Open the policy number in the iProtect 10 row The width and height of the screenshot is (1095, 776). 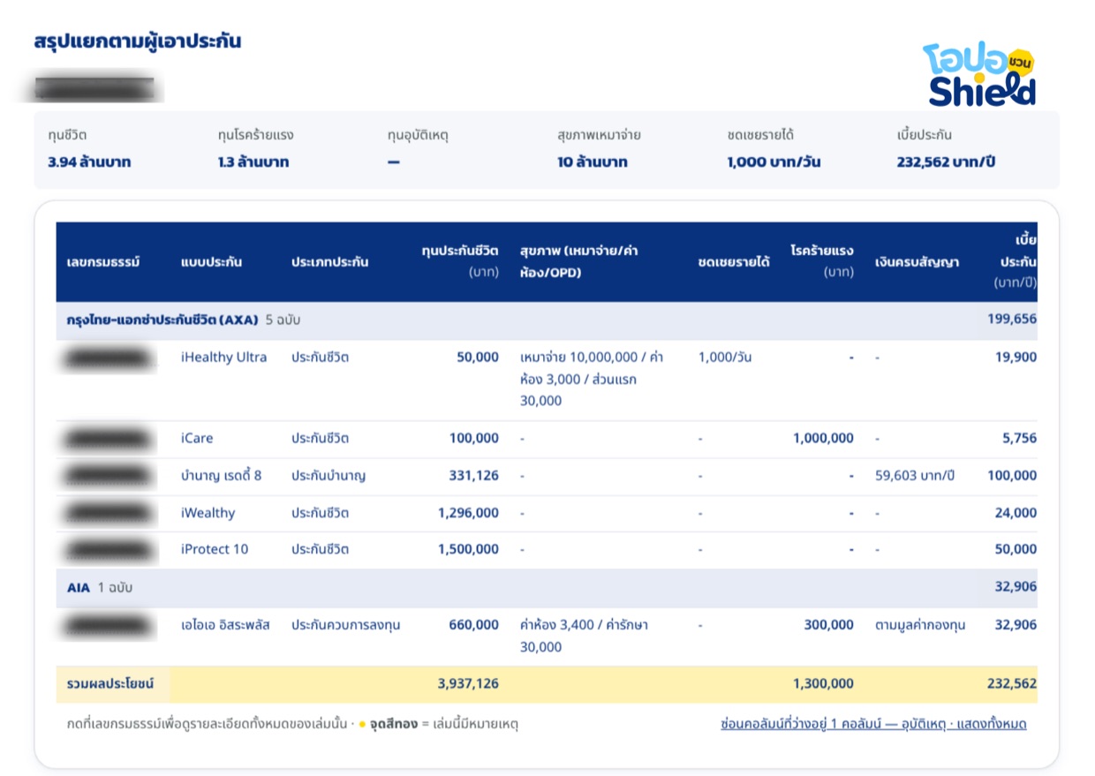108,549
